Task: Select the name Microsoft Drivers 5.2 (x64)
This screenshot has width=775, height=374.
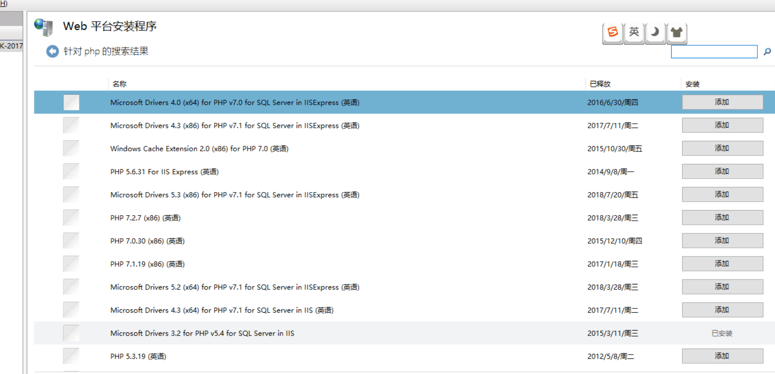Action: [x=235, y=287]
